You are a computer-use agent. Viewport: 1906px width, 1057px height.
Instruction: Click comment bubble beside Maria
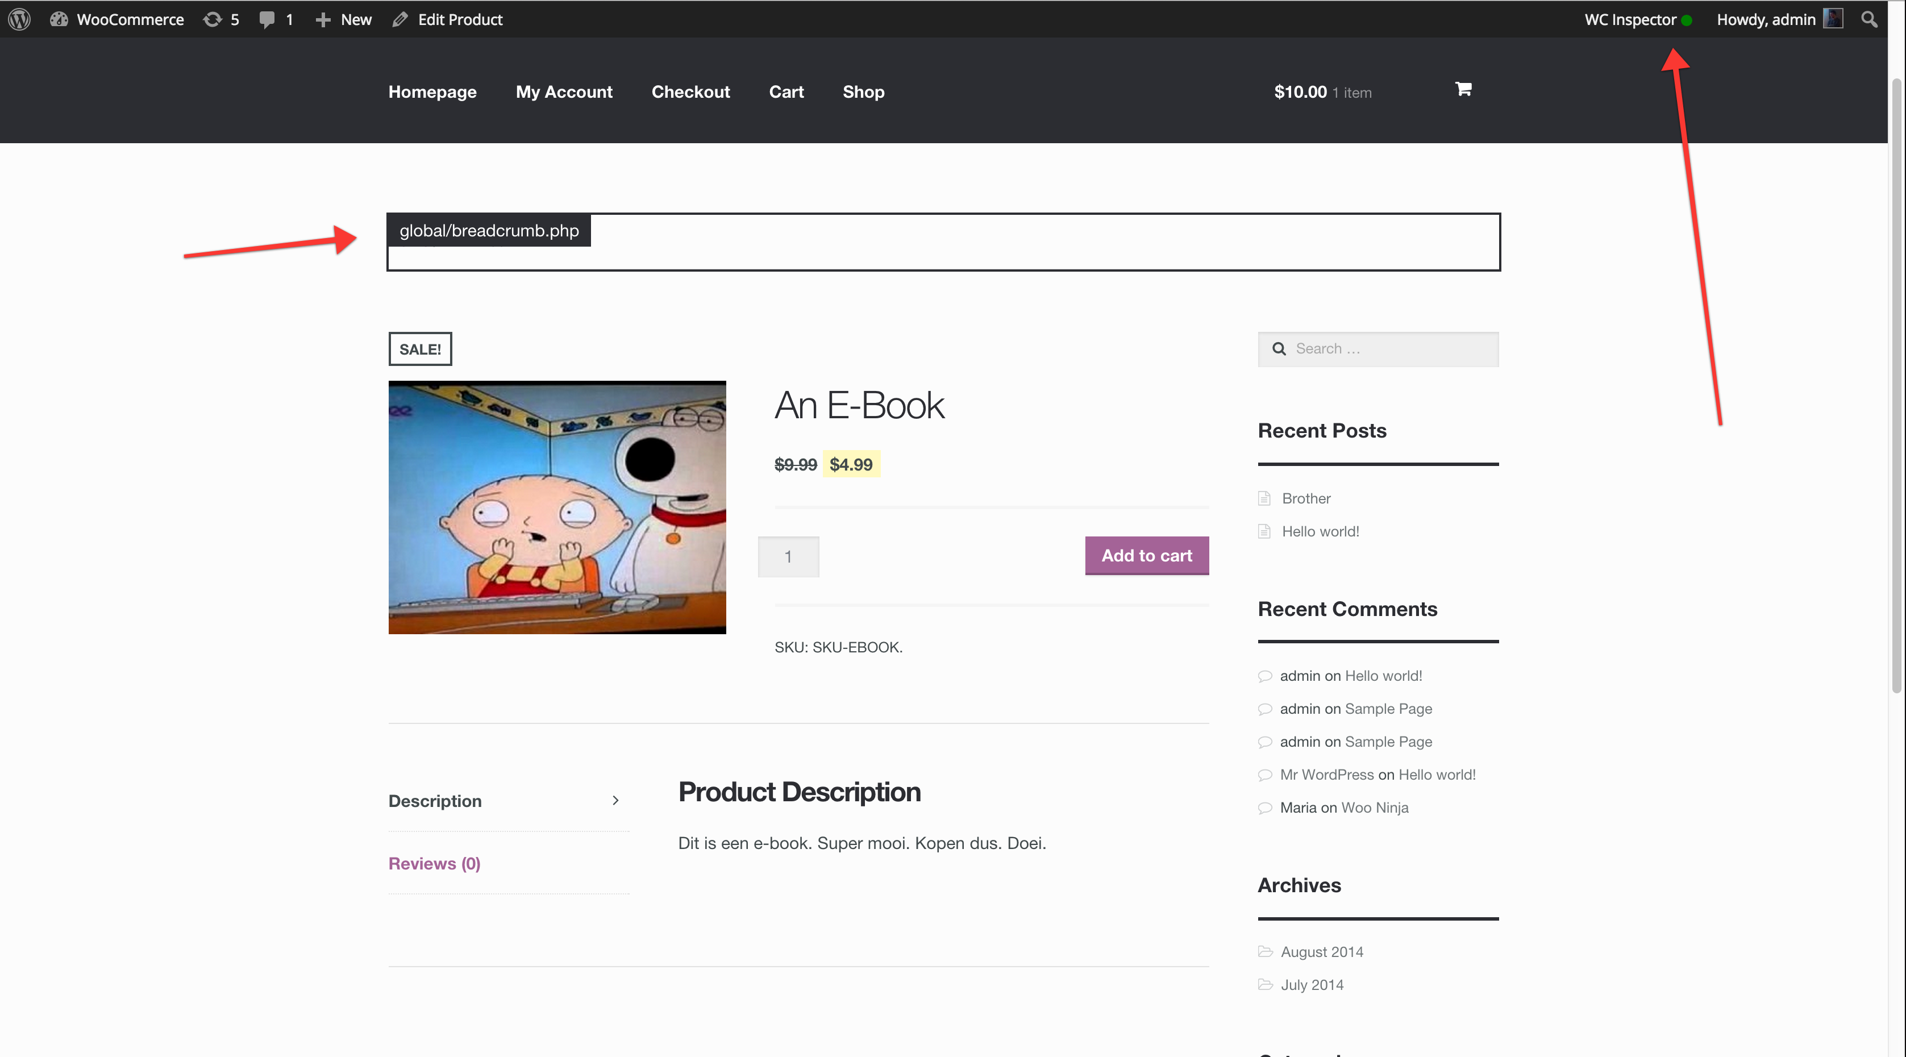point(1264,809)
